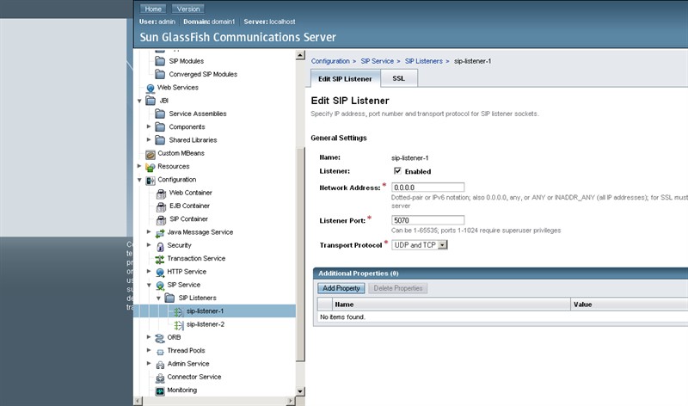
Task: Click the Resources icon
Action: pyautogui.click(x=150, y=167)
